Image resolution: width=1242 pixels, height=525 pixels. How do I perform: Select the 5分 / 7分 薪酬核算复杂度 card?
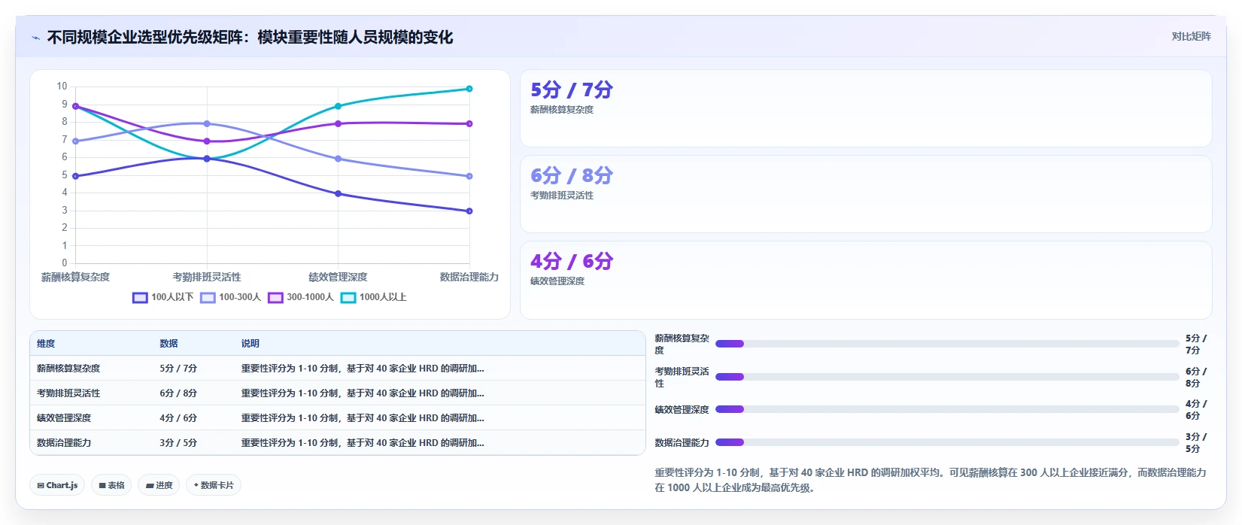pyautogui.click(x=866, y=108)
